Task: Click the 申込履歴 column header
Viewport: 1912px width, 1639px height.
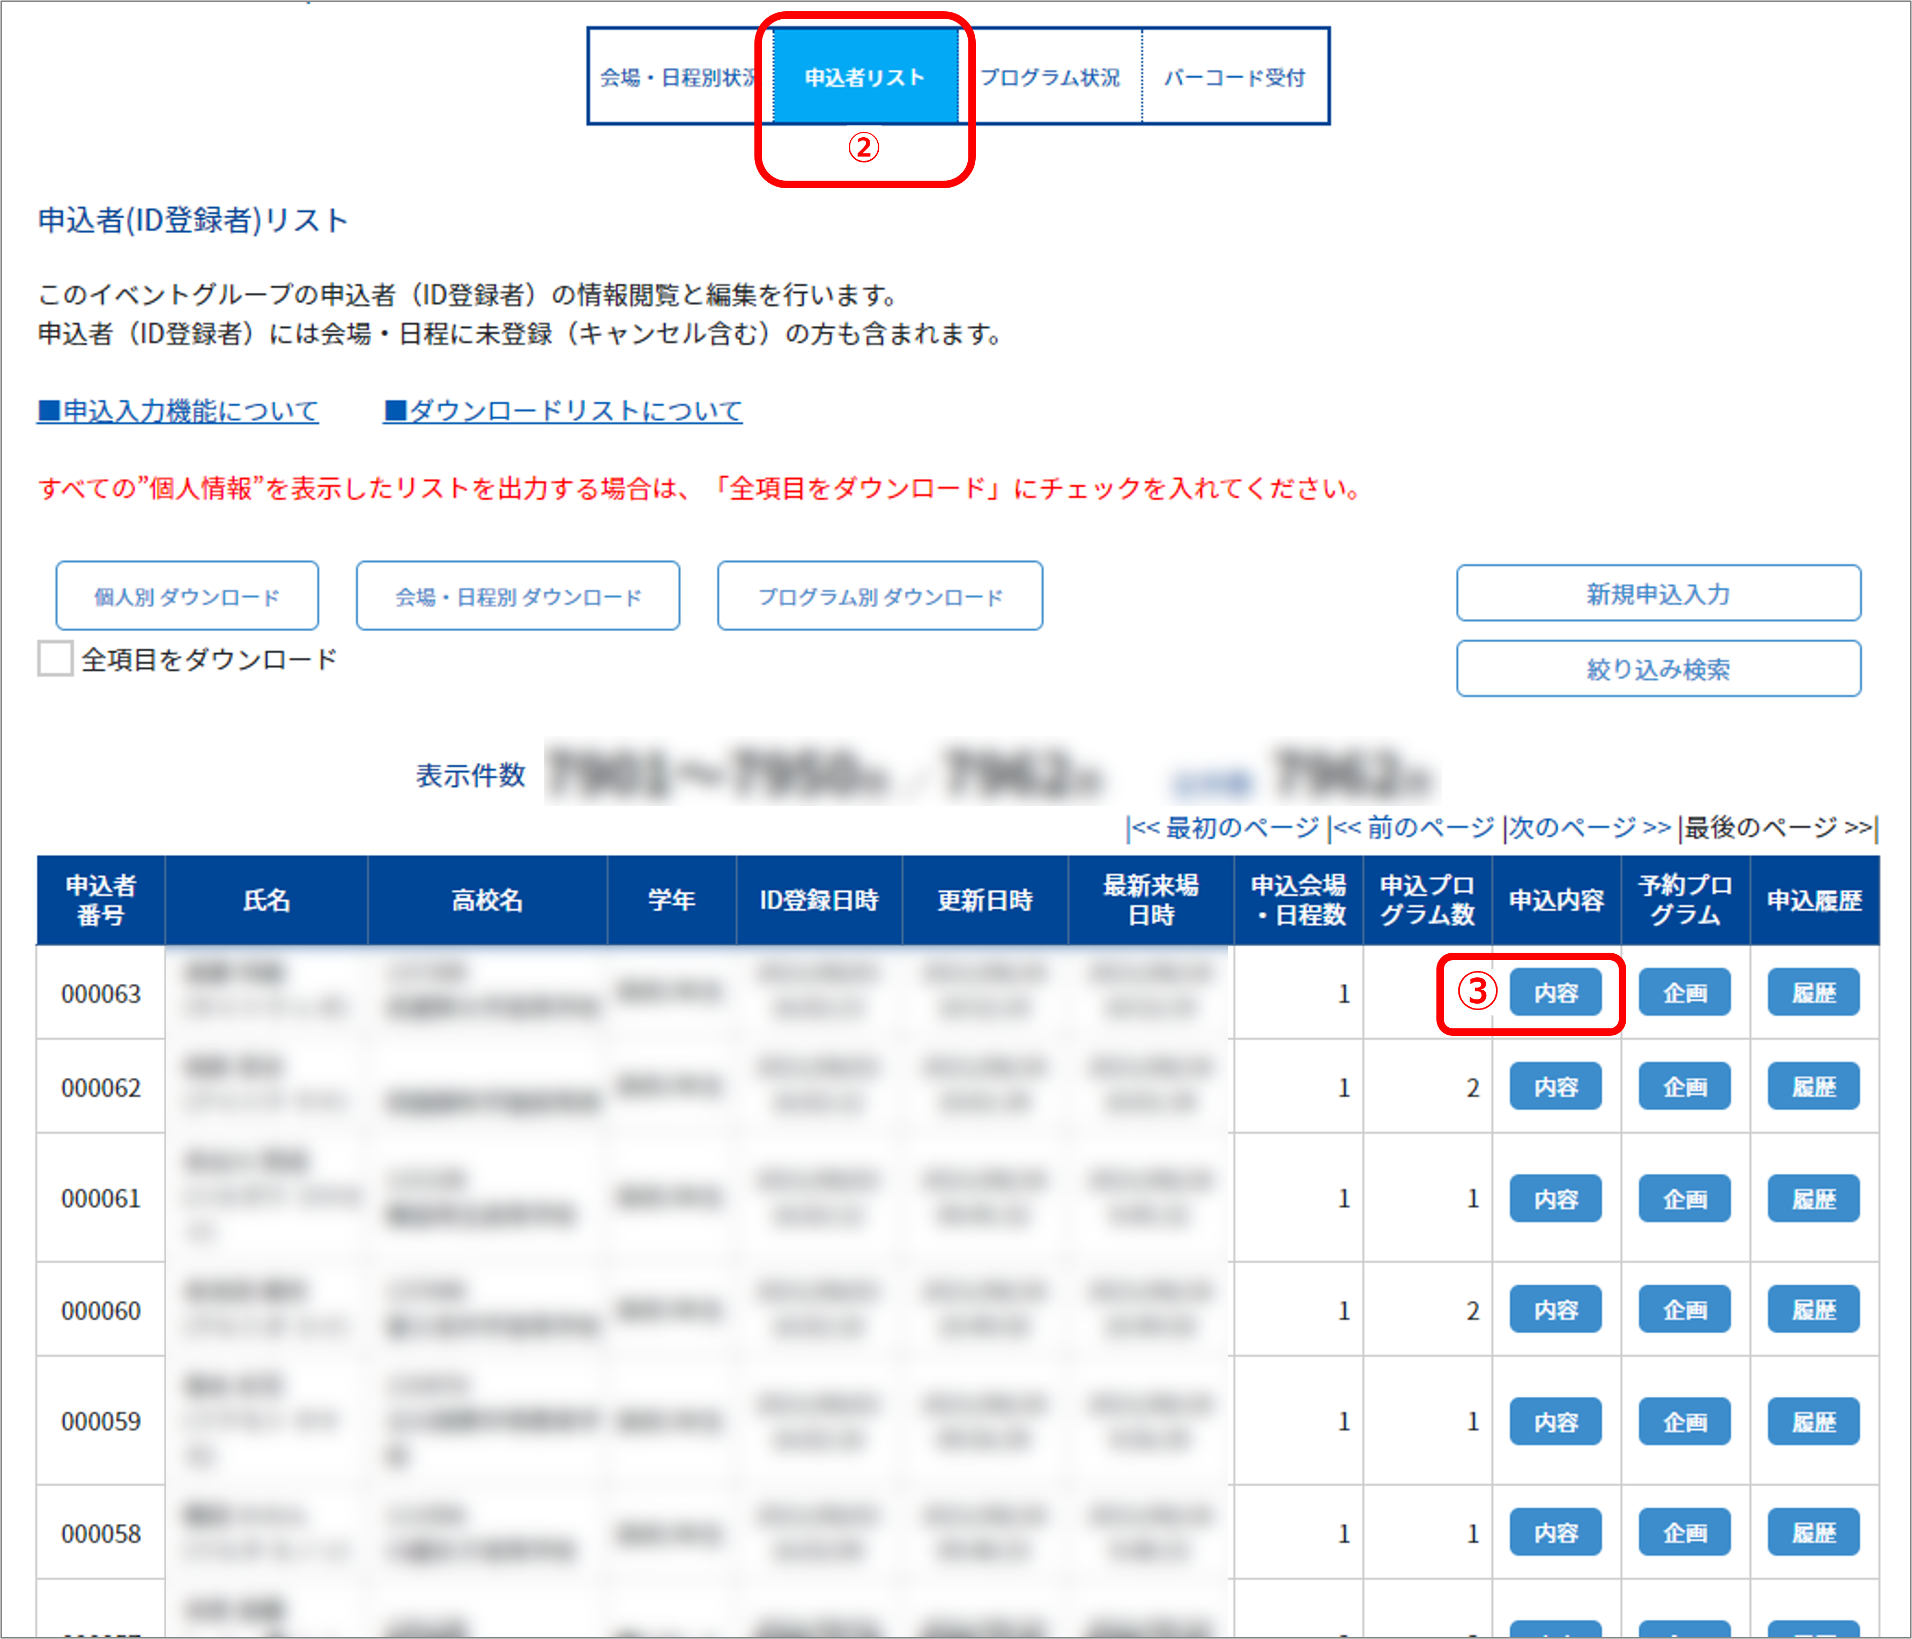Action: [1814, 901]
